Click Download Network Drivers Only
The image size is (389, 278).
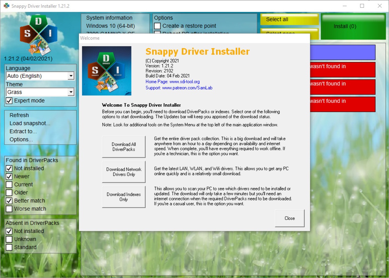coord(124,171)
